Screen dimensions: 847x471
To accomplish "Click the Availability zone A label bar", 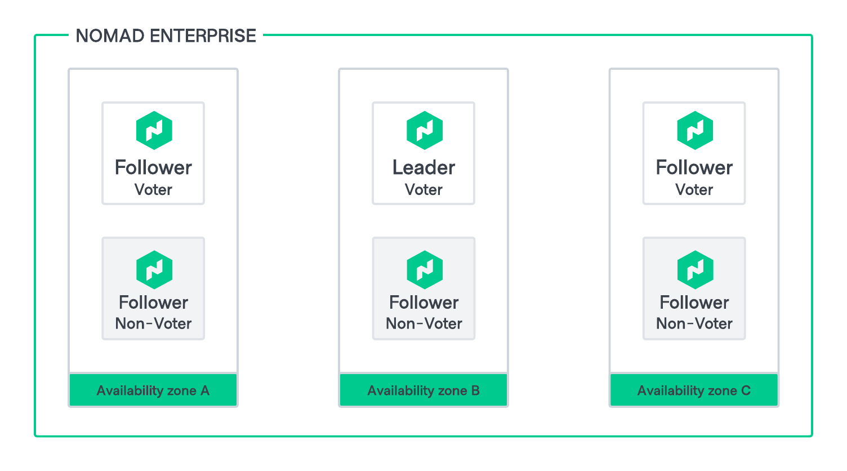I will [153, 390].
